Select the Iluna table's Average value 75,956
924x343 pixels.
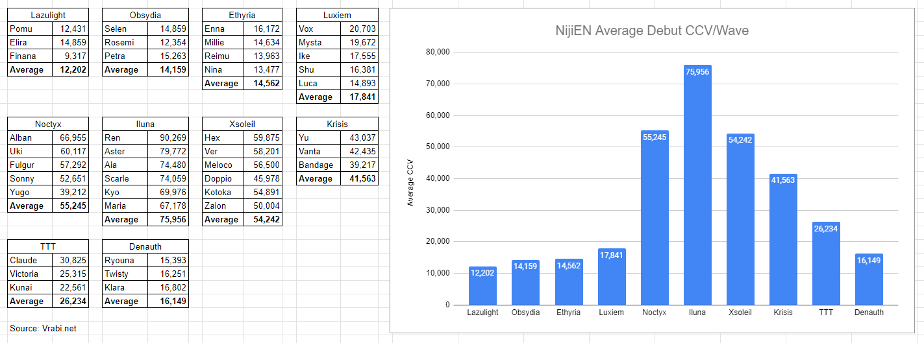pos(169,219)
